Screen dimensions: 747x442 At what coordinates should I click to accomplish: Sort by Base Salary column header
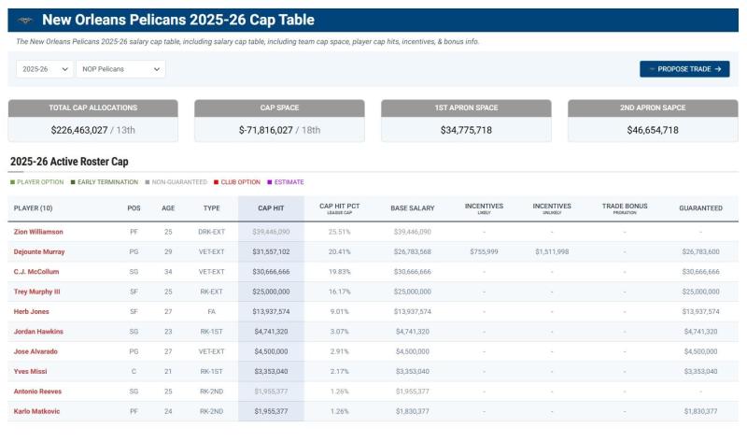(x=413, y=208)
